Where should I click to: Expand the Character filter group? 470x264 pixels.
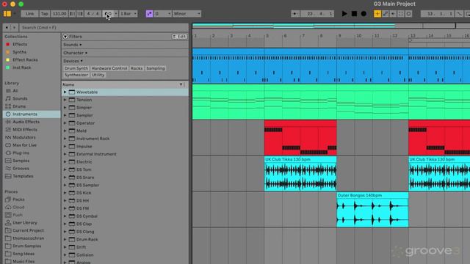[x=75, y=53]
